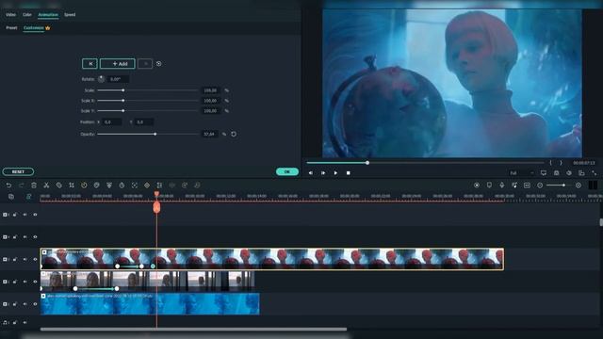The image size is (603, 339).
Task: Zoom out the timeline with the minus icon
Action: [540, 186]
